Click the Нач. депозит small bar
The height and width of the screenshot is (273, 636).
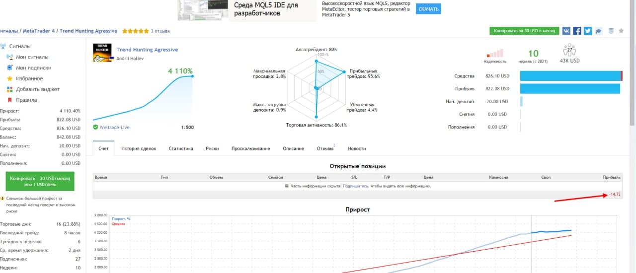522,101
